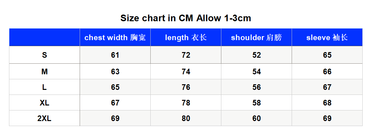This screenshot has width=373, height=134.
Task: Select chest width value 67 for XL
Action: tap(115, 103)
